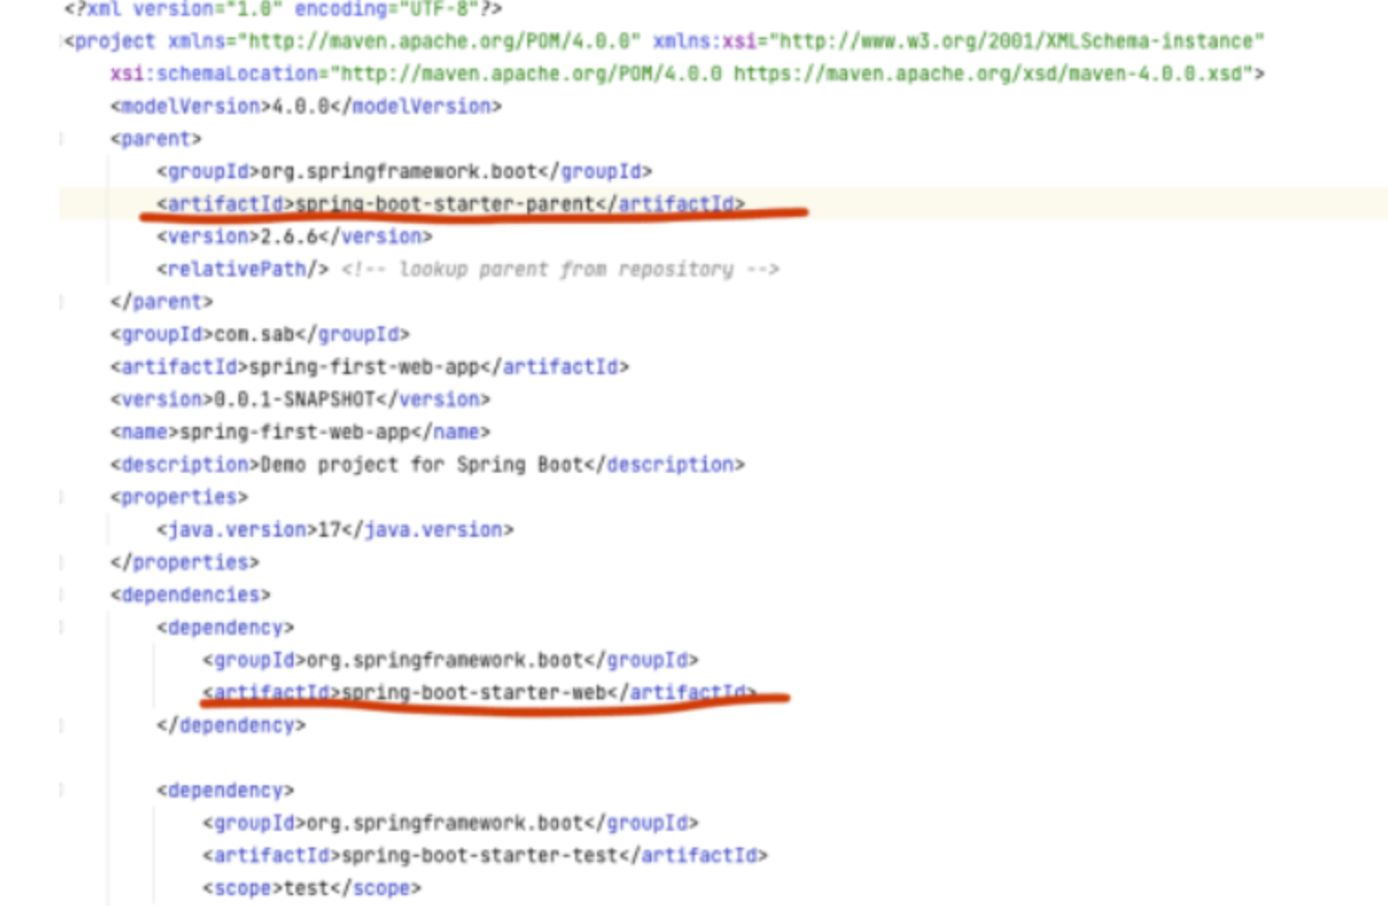Click the version 2.6.6 value

click(x=289, y=237)
